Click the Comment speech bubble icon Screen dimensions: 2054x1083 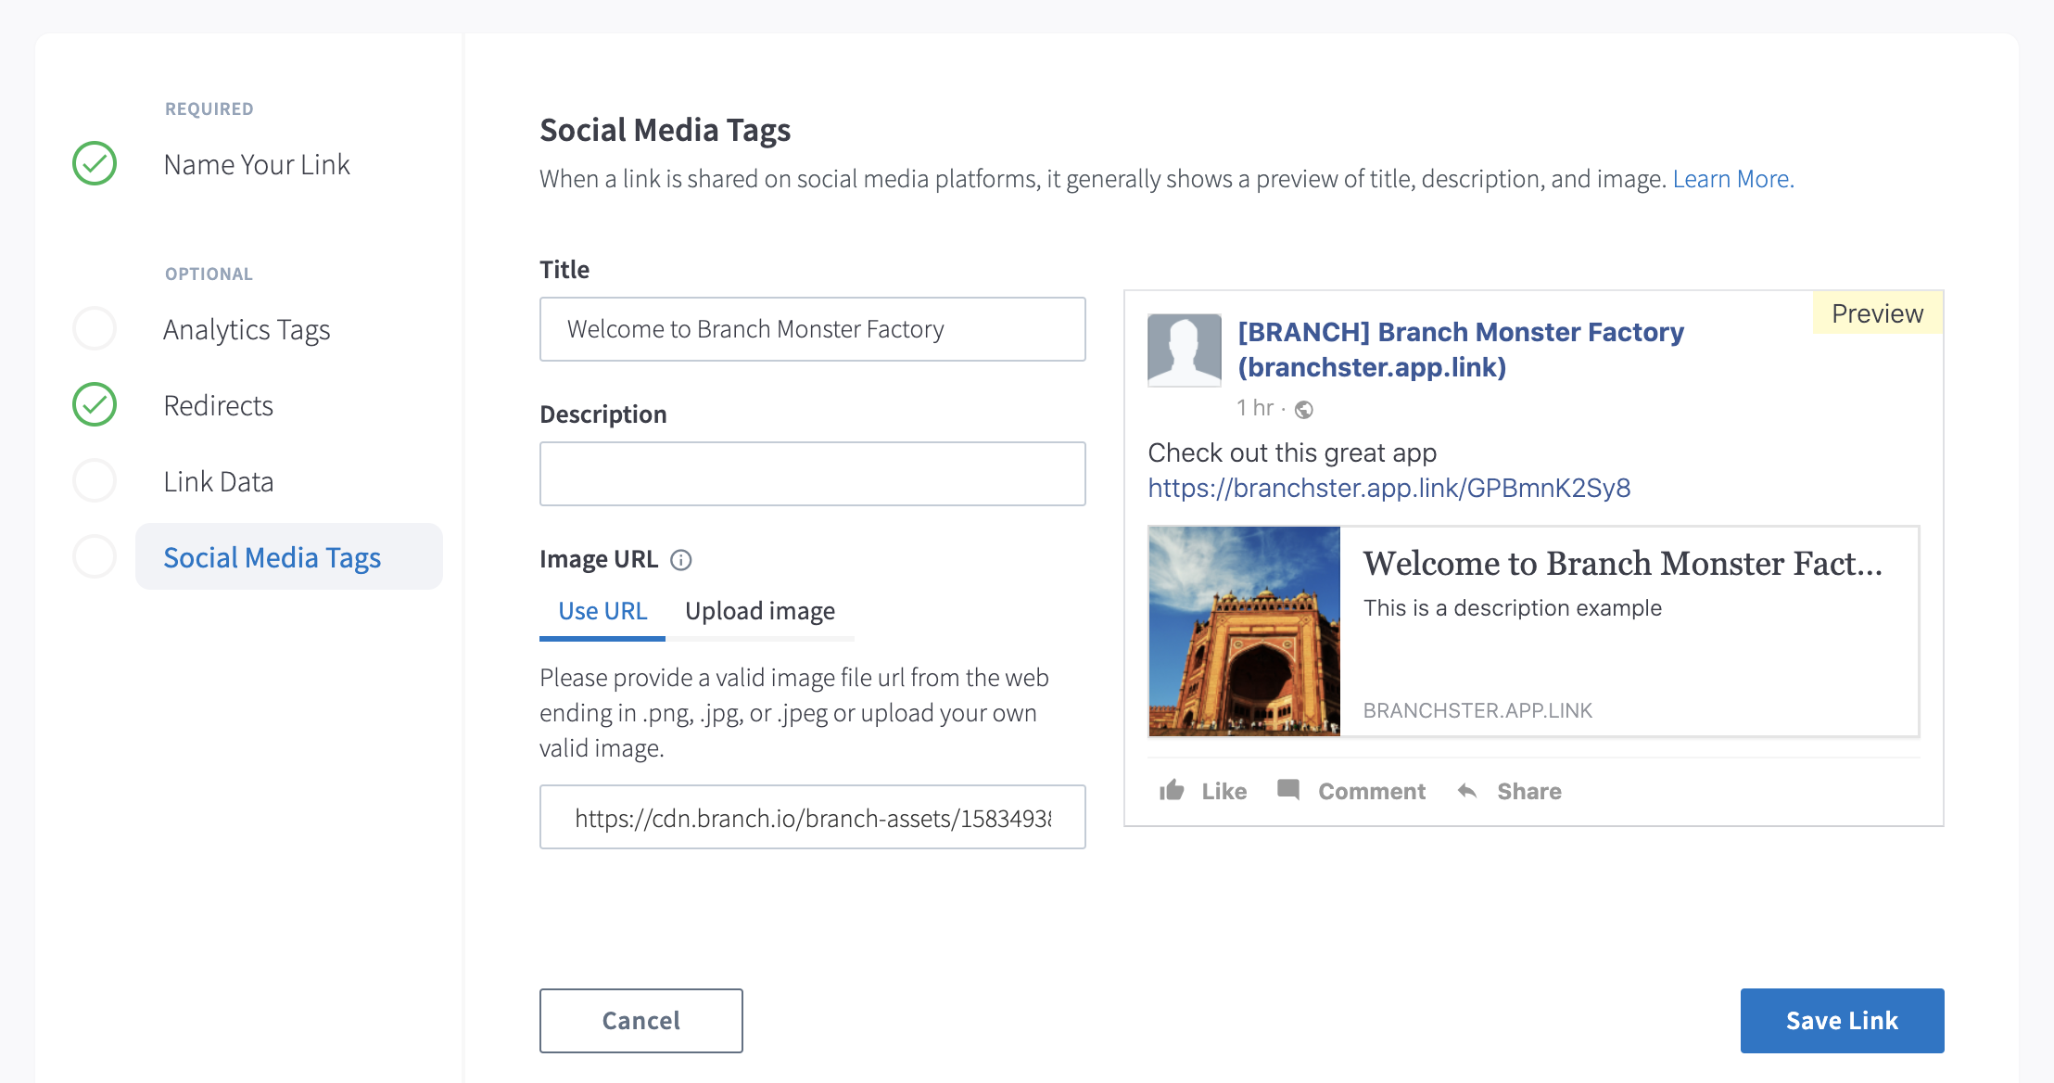tap(1288, 789)
